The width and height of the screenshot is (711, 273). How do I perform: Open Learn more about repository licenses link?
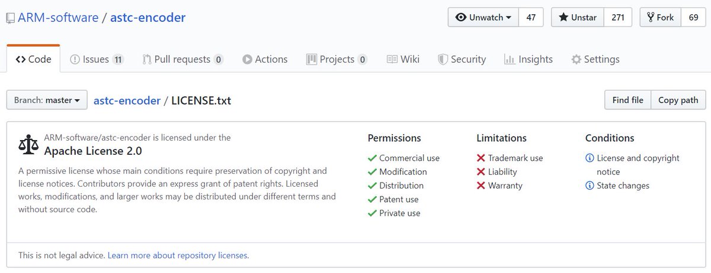[178, 256]
